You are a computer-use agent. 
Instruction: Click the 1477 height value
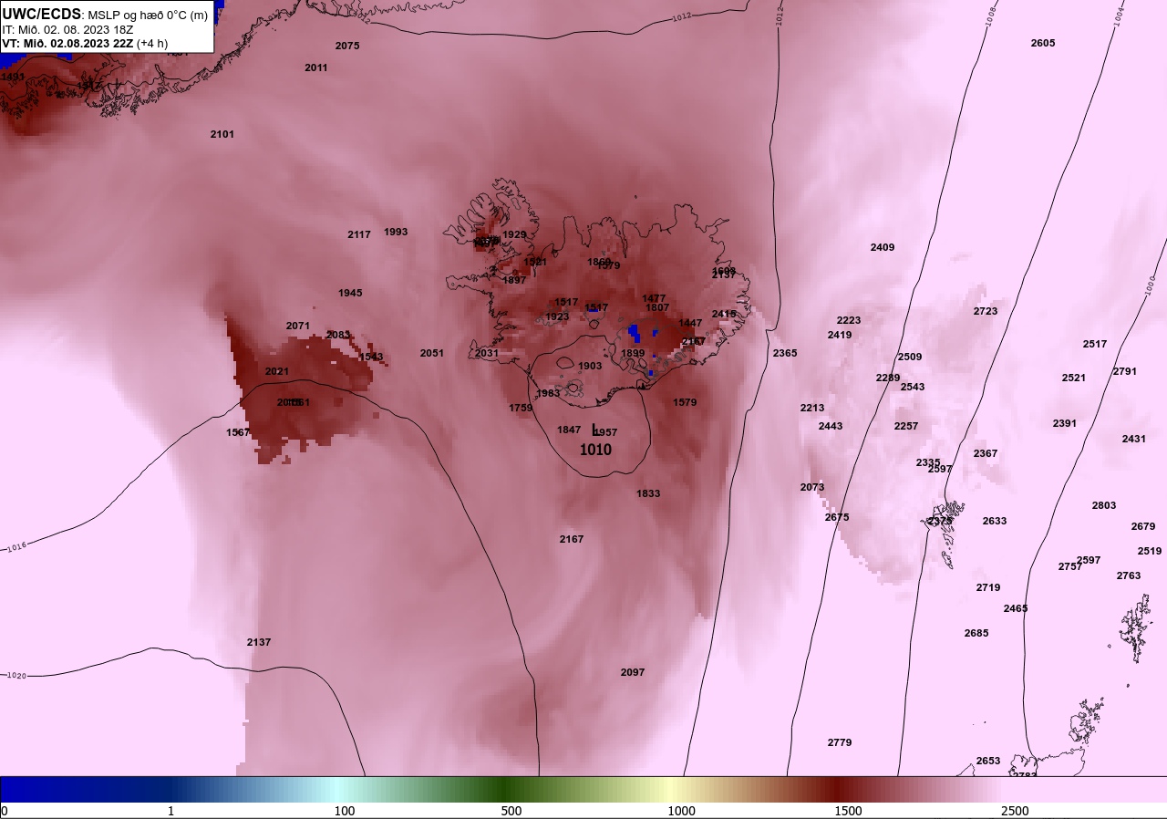pos(654,298)
